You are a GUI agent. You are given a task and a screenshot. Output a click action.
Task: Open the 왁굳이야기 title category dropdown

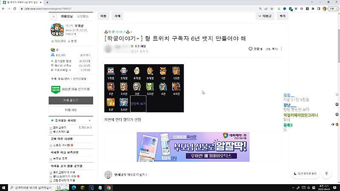click(138, 39)
